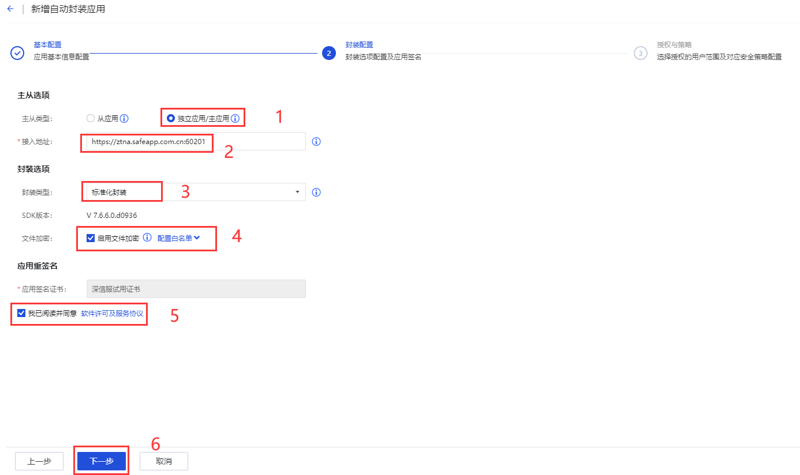This screenshot has height=475, width=800.
Task: Go to the 授权与策略 step
Action: pos(674,44)
